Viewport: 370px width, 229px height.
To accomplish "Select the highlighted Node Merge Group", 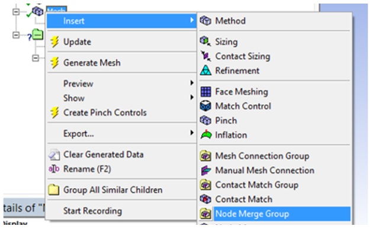I will coord(275,214).
